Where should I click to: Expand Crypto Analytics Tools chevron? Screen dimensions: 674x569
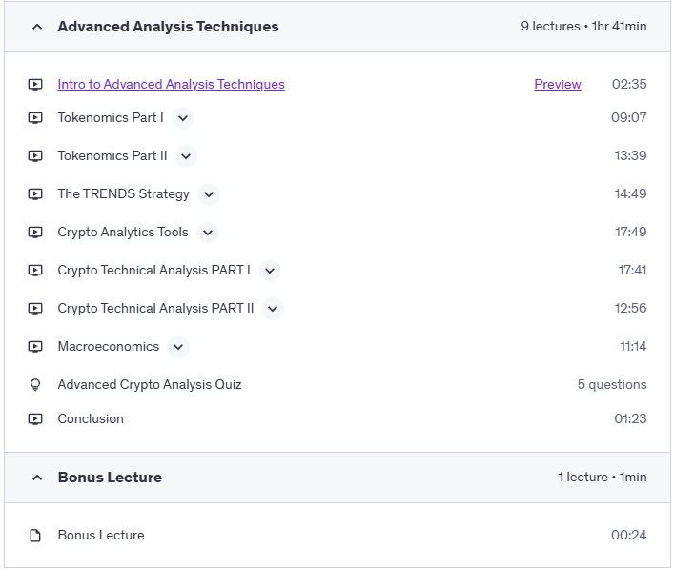(208, 233)
